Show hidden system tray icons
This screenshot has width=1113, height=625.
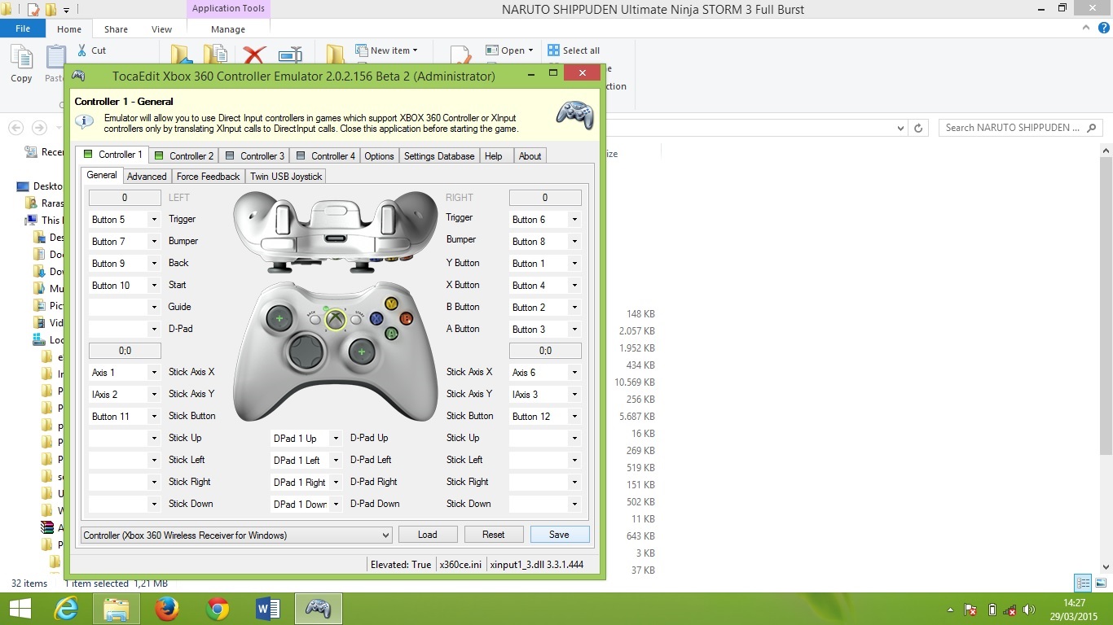(x=950, y=610)
